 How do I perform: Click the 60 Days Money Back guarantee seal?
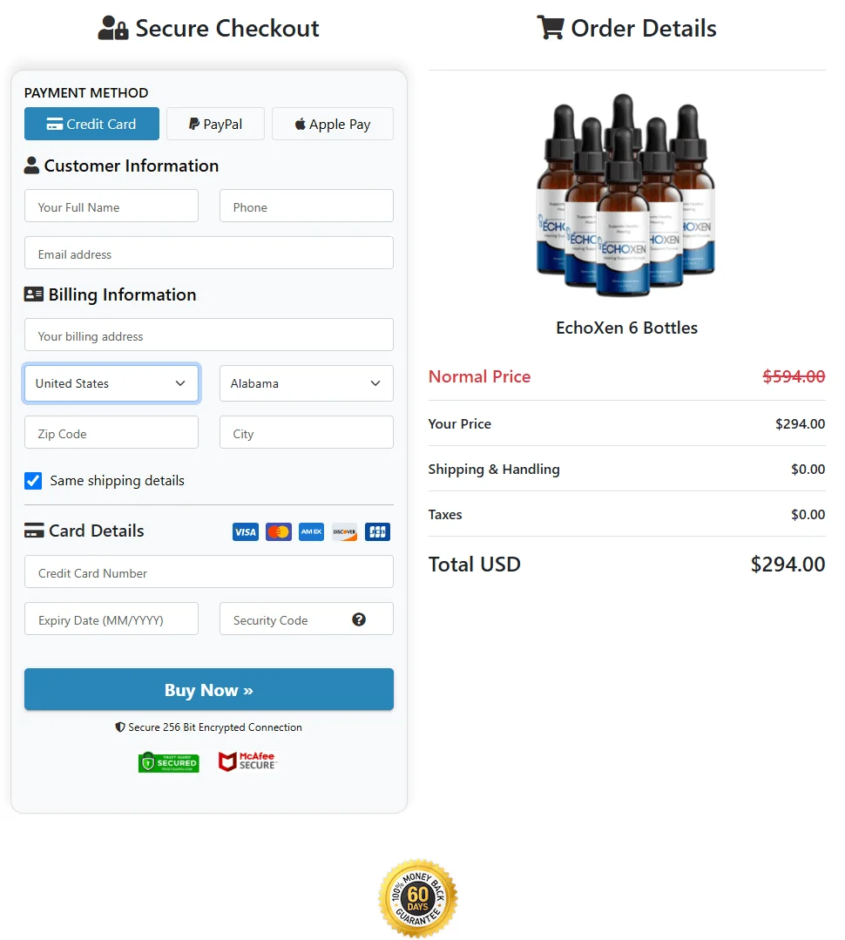click(418, 896)
